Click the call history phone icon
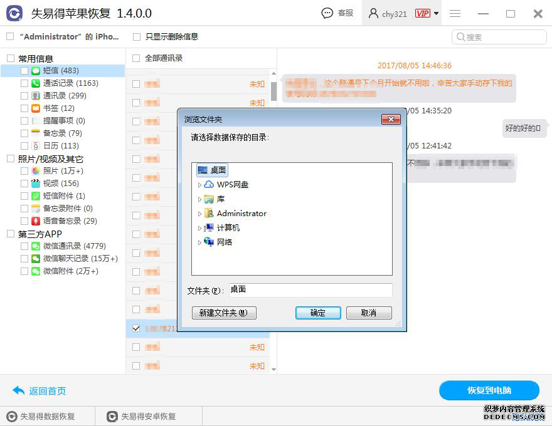 click(x=36, y=83)
